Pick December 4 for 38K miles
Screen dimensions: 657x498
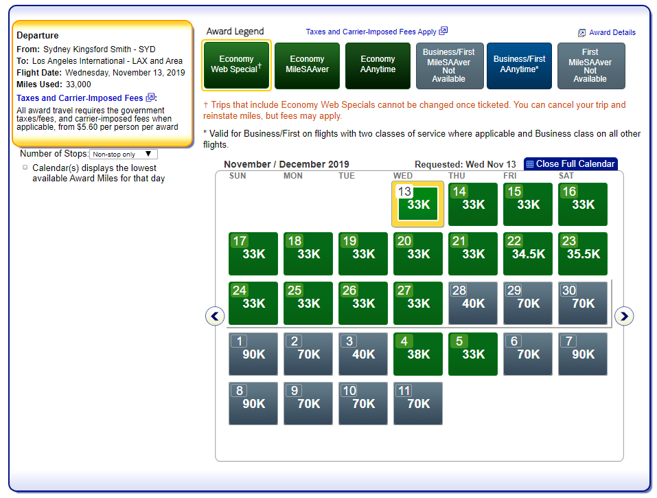(417, 354)
